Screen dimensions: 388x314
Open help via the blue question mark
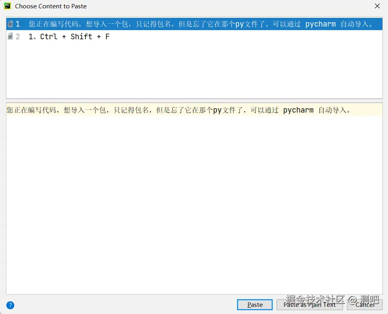point(10,305)
